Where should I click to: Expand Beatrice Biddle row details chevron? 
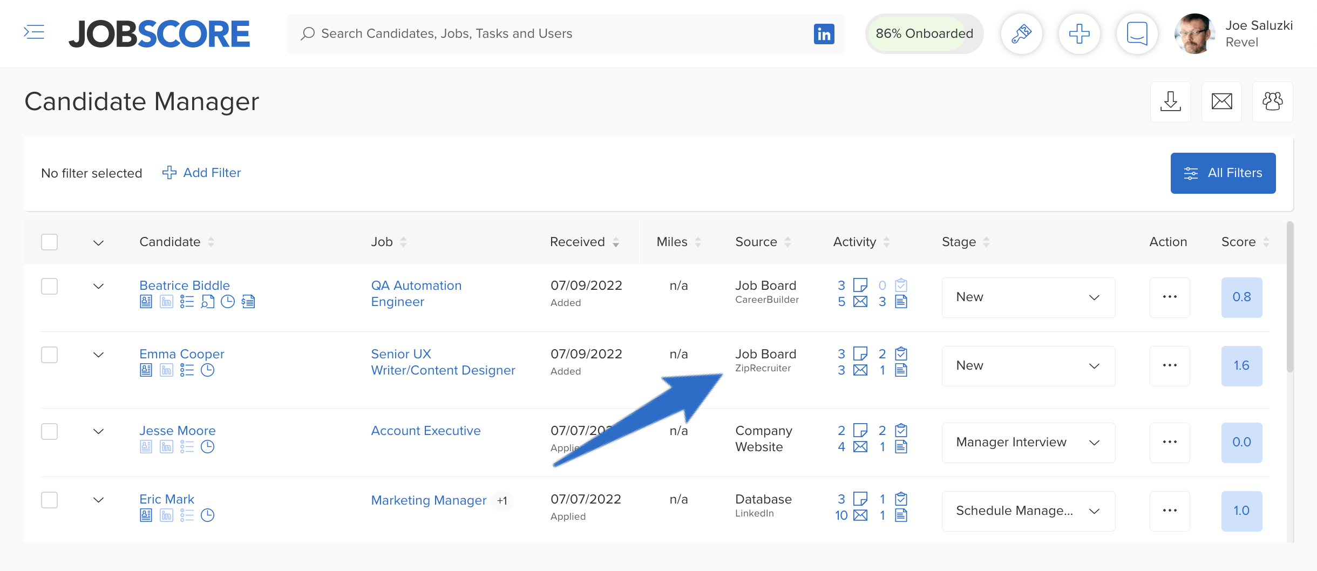98,286
